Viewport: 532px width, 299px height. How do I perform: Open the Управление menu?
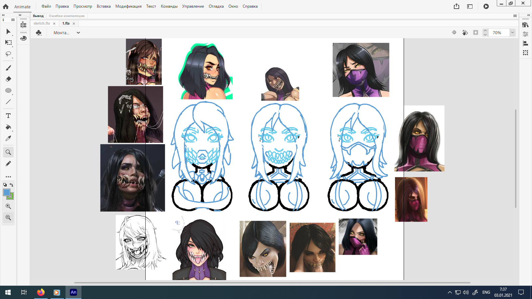coord(193,6)
